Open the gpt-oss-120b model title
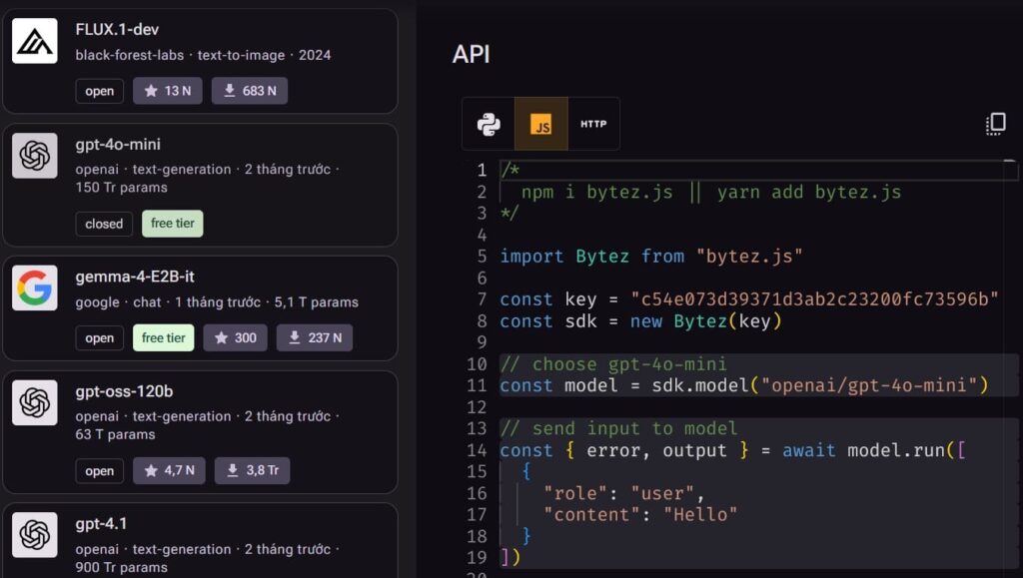1023x578 pixels. coord(124,391)
